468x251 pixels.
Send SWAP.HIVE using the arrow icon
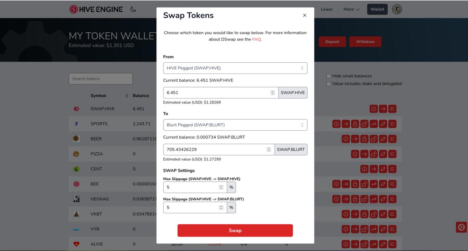point(383,109)
